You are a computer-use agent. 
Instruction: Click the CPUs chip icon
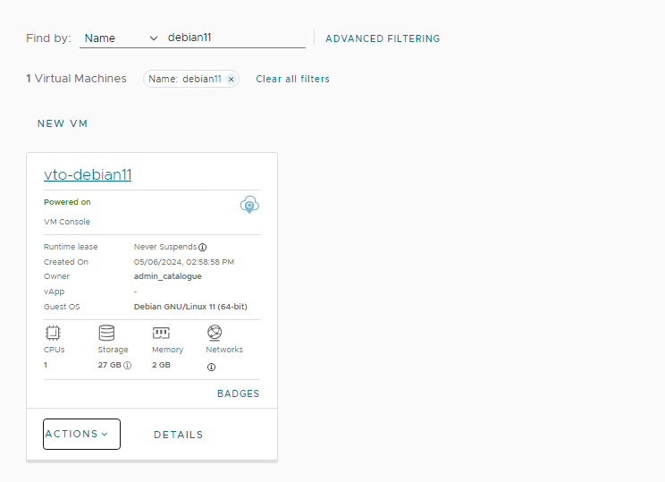tap(53, 333)
